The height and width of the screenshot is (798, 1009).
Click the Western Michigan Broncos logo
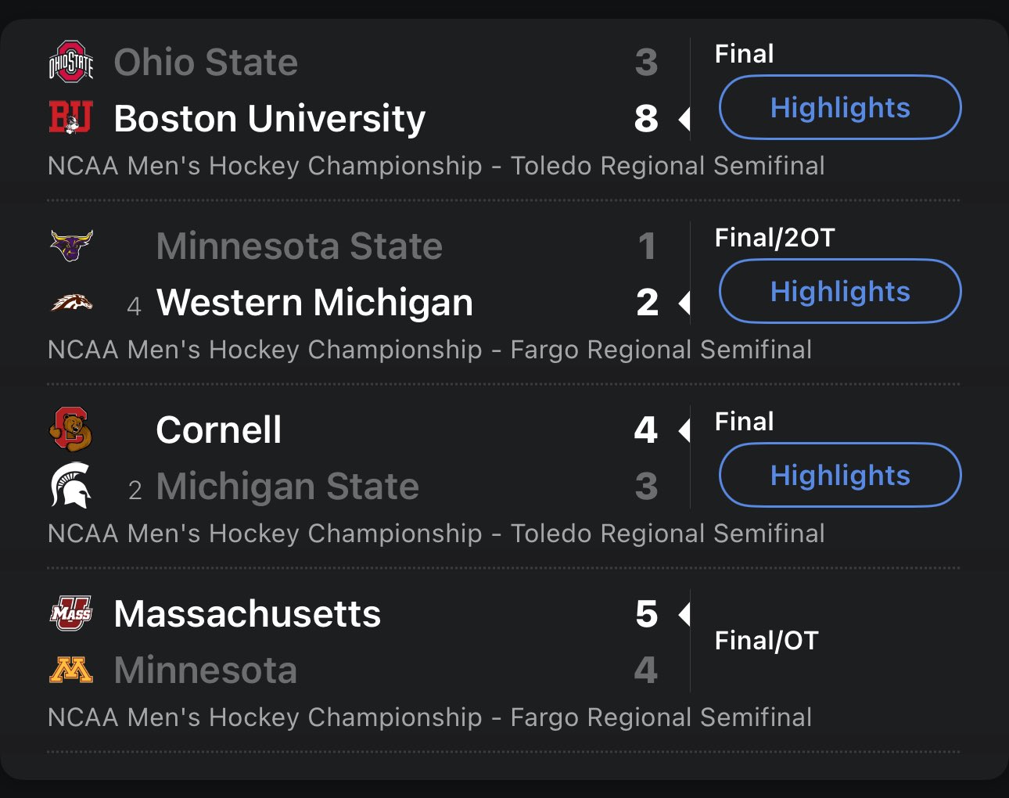71,302
